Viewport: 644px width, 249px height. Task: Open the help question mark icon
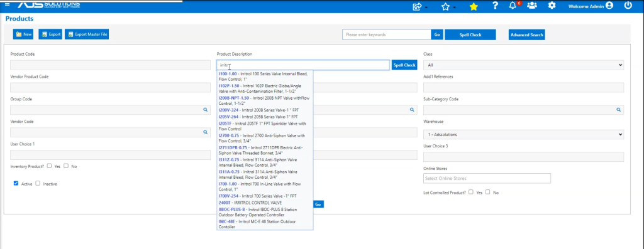pyautogui.click(x=496, y=6)
